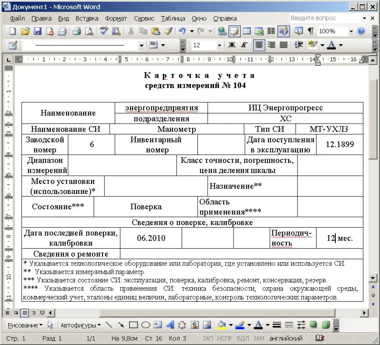Toggle bold formatting (Ж button)
Screen dimensions: 380x345
pos(232,45)
